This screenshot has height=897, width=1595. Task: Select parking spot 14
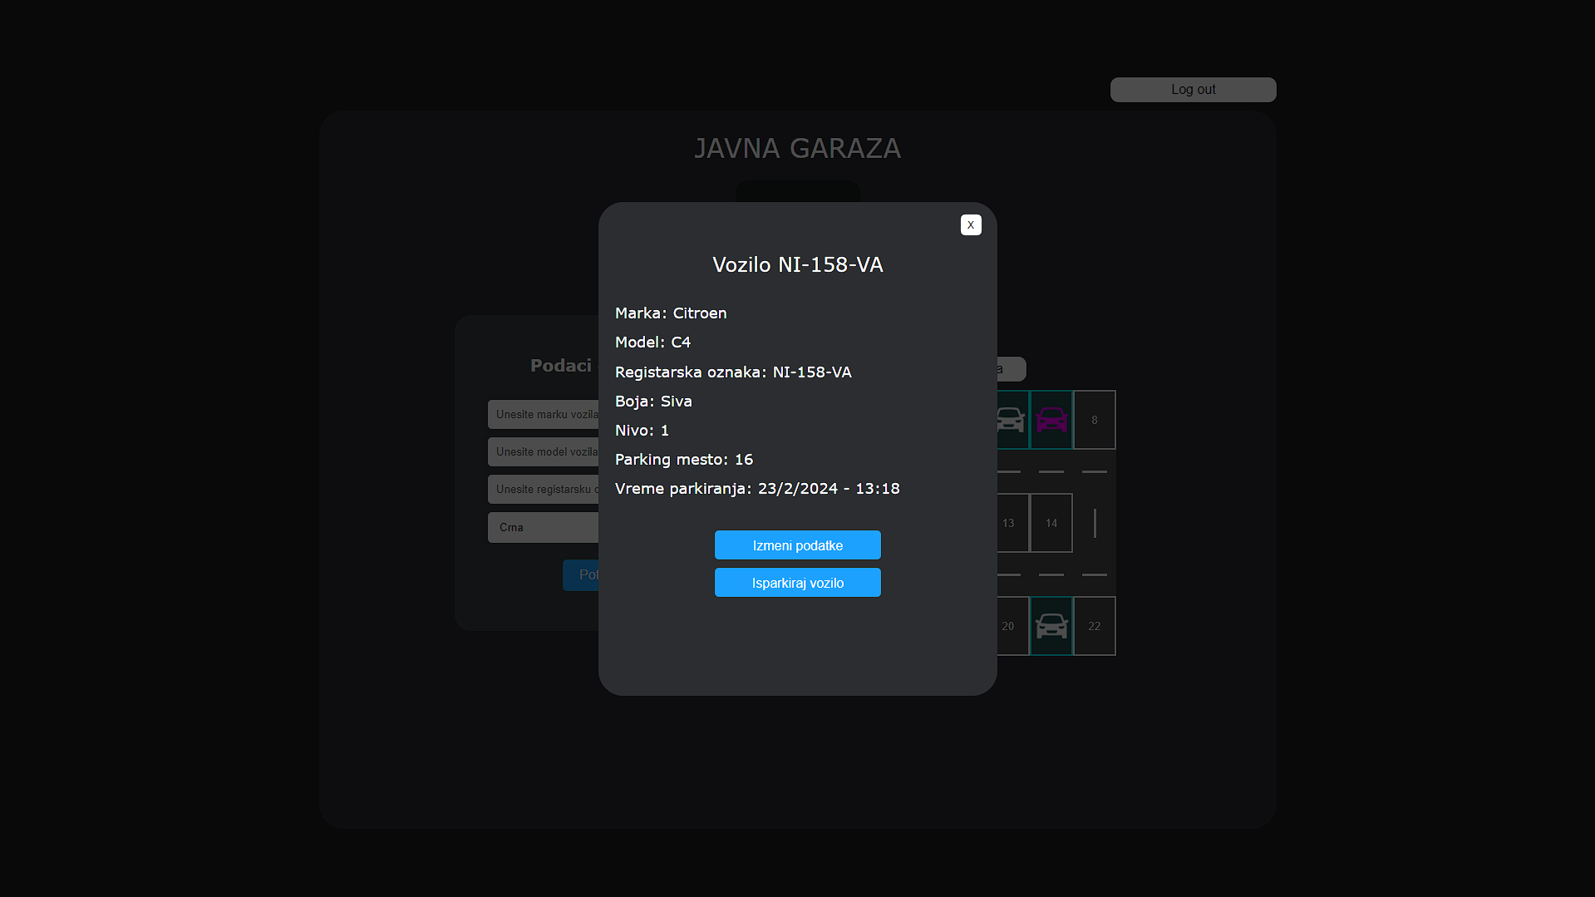tap(1051, 523)
